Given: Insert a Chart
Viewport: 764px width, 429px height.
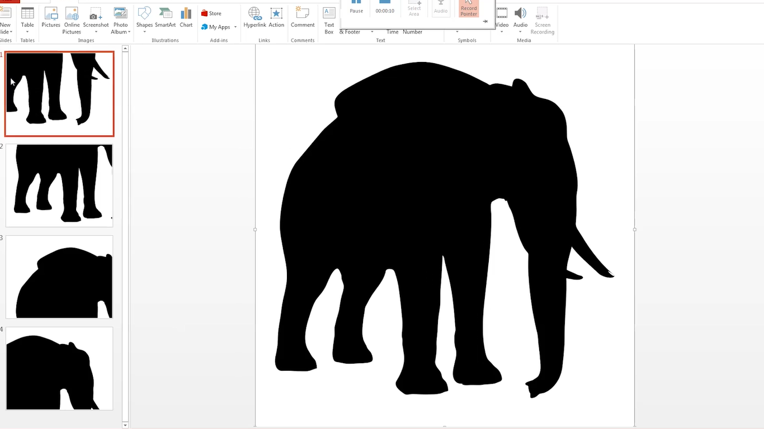Looking at the screenshot, I should click(x=186, y=18).
